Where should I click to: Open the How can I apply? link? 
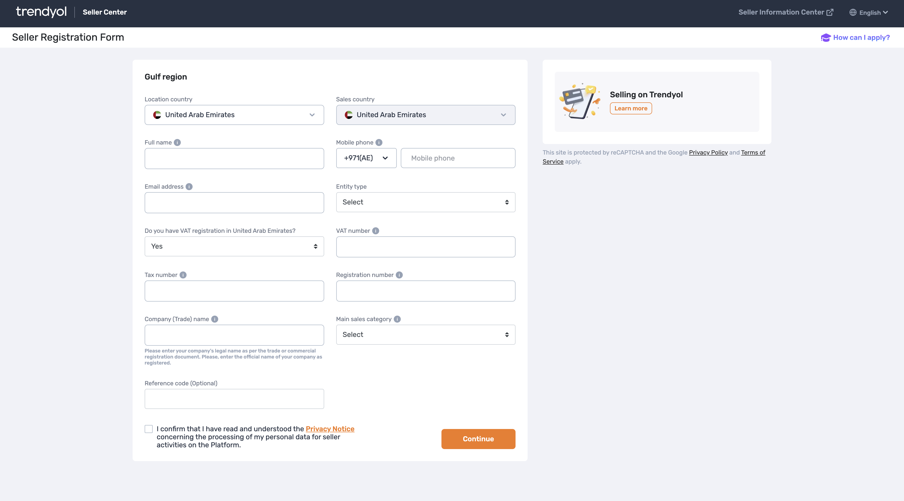pos(855,38)
